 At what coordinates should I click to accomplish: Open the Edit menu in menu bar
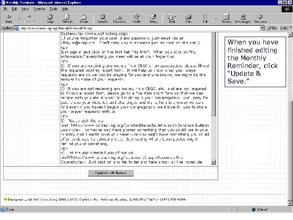[15, 9]
